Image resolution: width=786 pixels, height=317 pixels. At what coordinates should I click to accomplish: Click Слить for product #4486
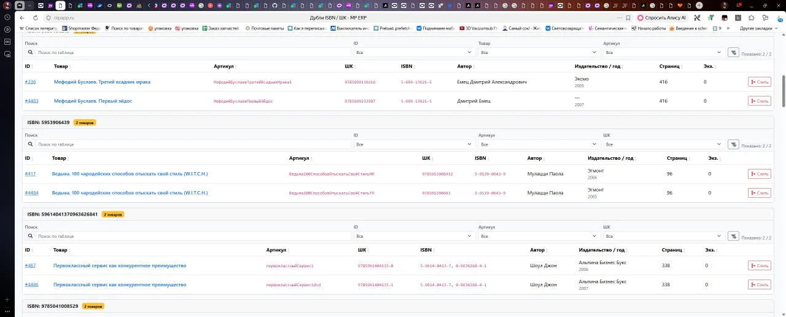coord(759,284)
